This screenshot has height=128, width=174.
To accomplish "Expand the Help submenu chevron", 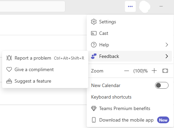I will coord(167,45).
